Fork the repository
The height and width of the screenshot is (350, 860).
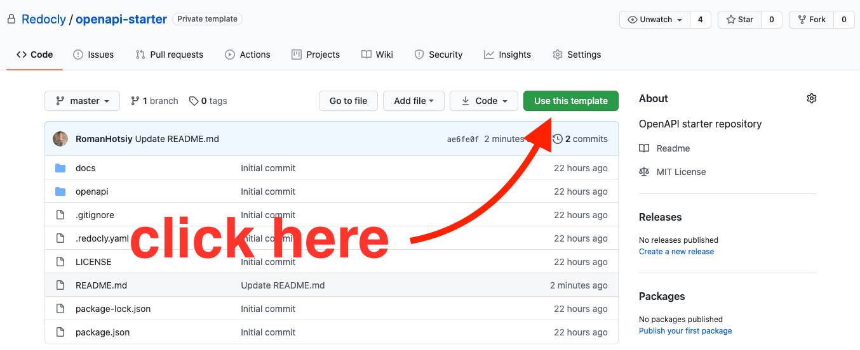point(810,20)
